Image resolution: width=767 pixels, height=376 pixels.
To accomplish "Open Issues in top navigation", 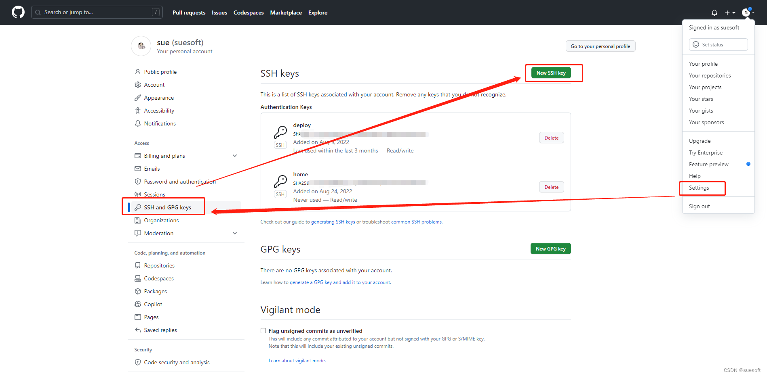I will (x=219, y=13).
